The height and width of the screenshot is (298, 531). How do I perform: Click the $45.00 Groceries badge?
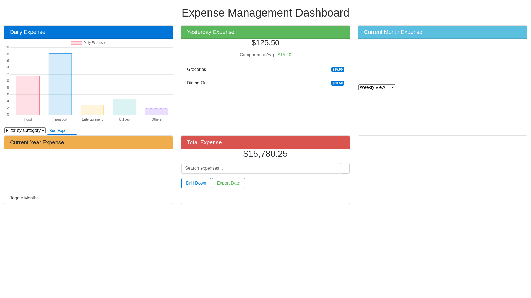(x=337, y=70)
